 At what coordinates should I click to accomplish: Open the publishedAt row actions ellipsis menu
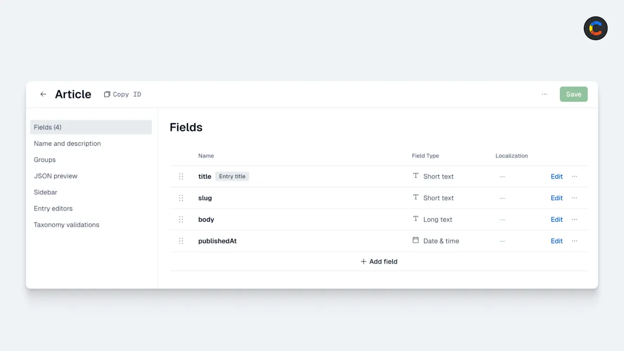(x=574, y=241)
